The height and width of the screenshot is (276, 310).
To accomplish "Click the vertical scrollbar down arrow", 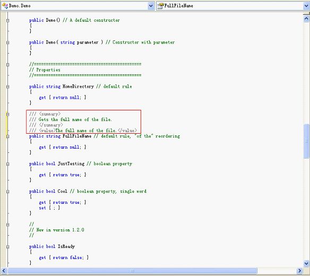I will coord(306,263).
